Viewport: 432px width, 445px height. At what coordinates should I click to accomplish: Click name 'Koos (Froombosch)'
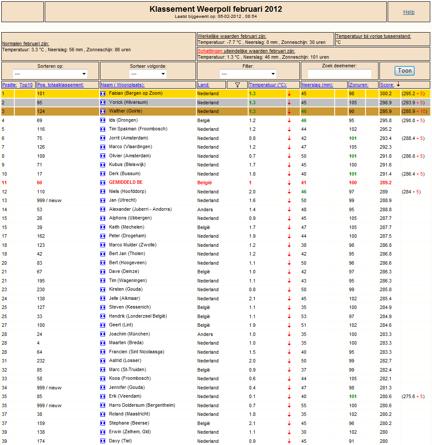[130, 379]
